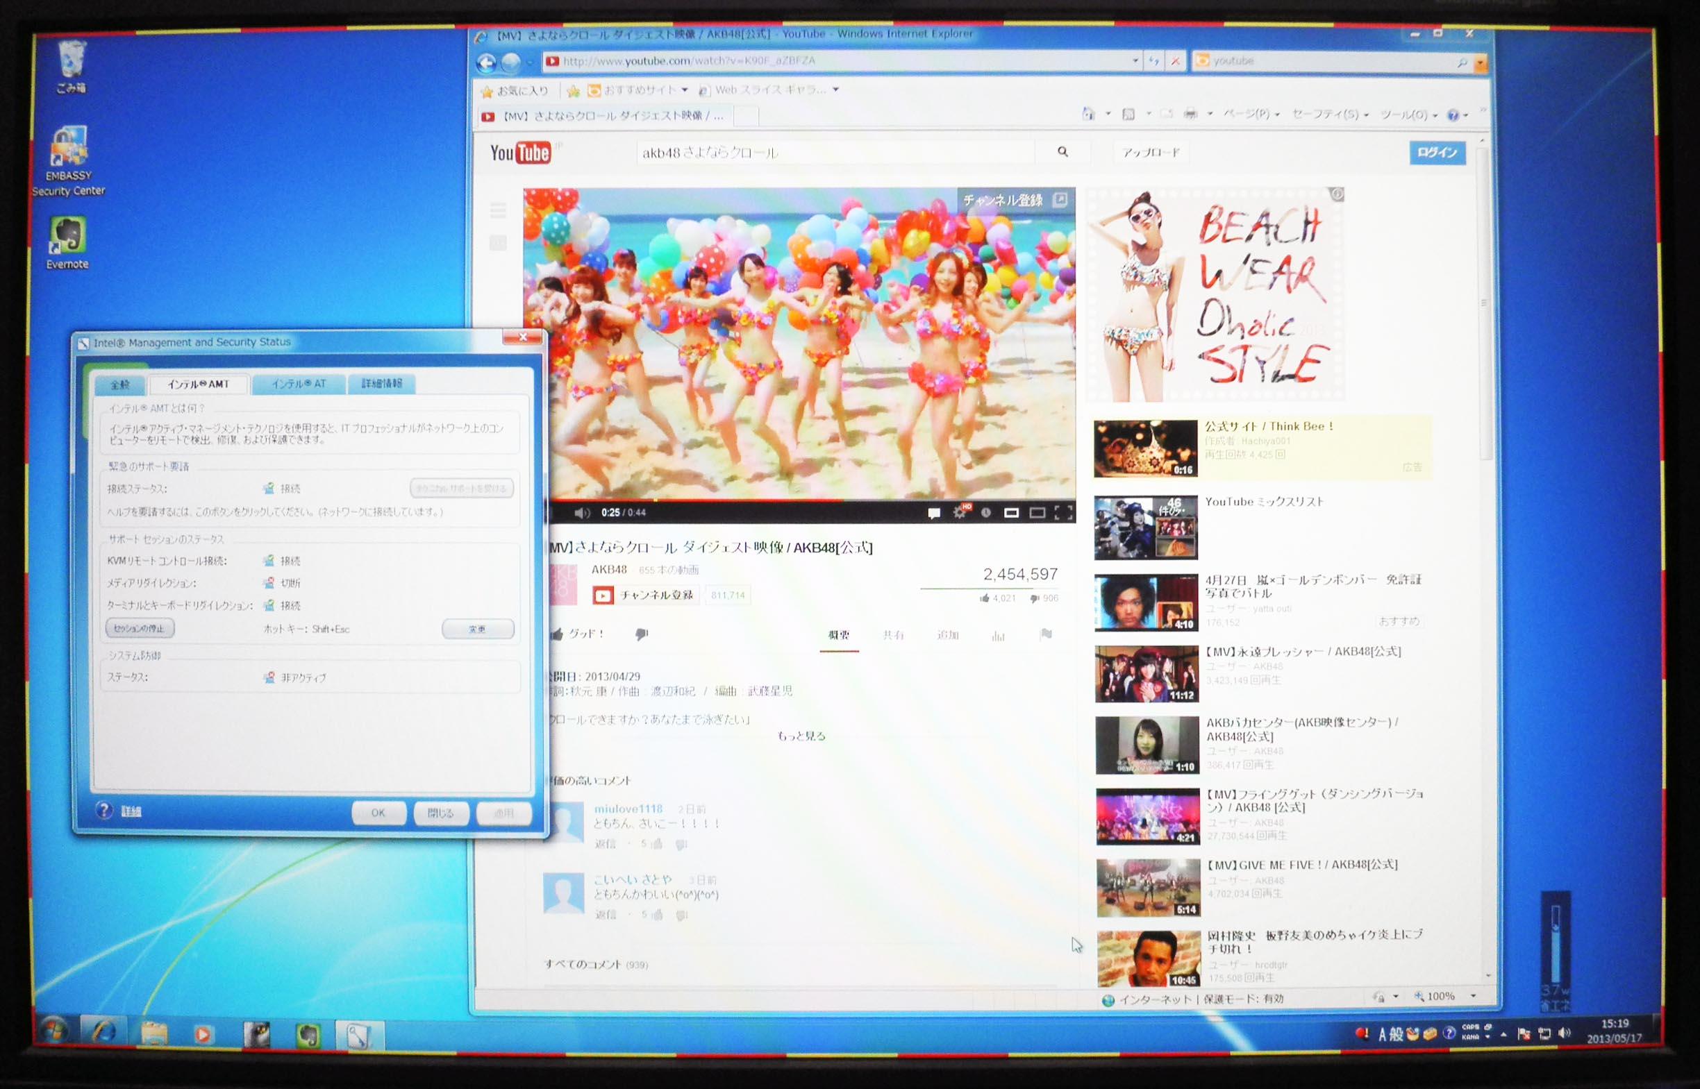This screenshot has width=1700, height=1089.
Task: Toggle video annotations speech bubble
Action: 934,514
